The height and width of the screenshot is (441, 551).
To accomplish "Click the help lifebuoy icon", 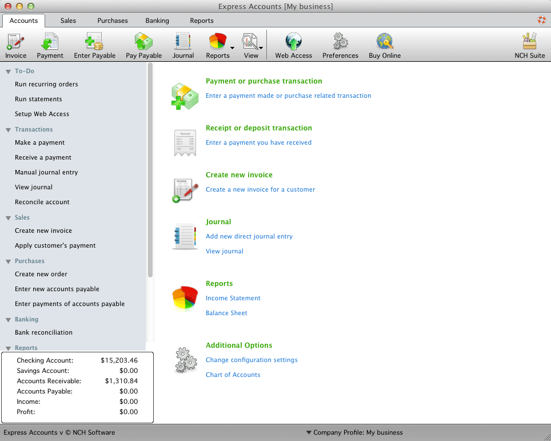I will pos(541,19).
